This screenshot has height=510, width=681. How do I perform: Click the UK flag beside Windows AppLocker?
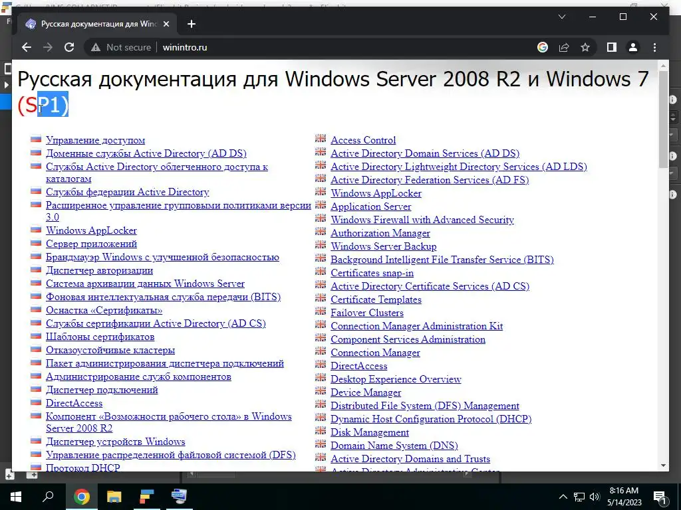pos(321,191)
